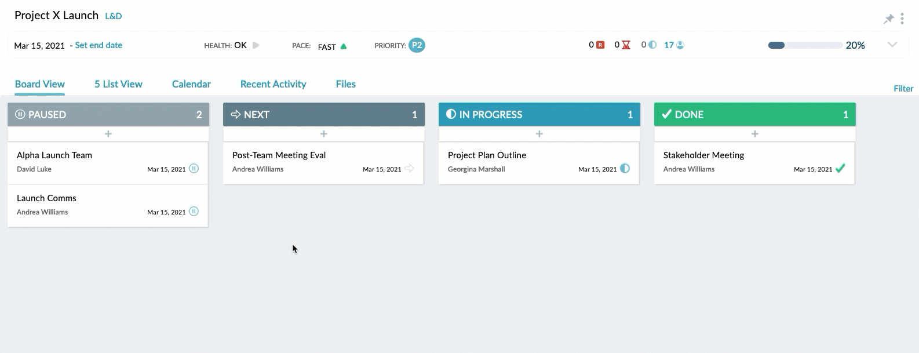The image size is (919, 353).
Task: Add a card to the DONE column
Action: click(x=754, y=134)
